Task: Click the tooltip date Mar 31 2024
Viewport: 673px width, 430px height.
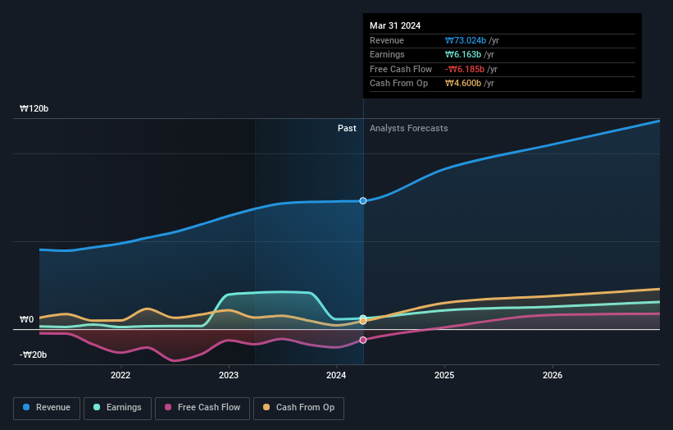Action: click(395, 25)
